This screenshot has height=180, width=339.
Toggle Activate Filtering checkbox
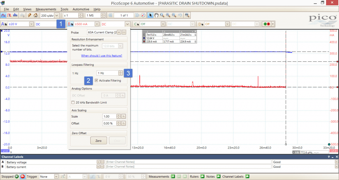96,81
